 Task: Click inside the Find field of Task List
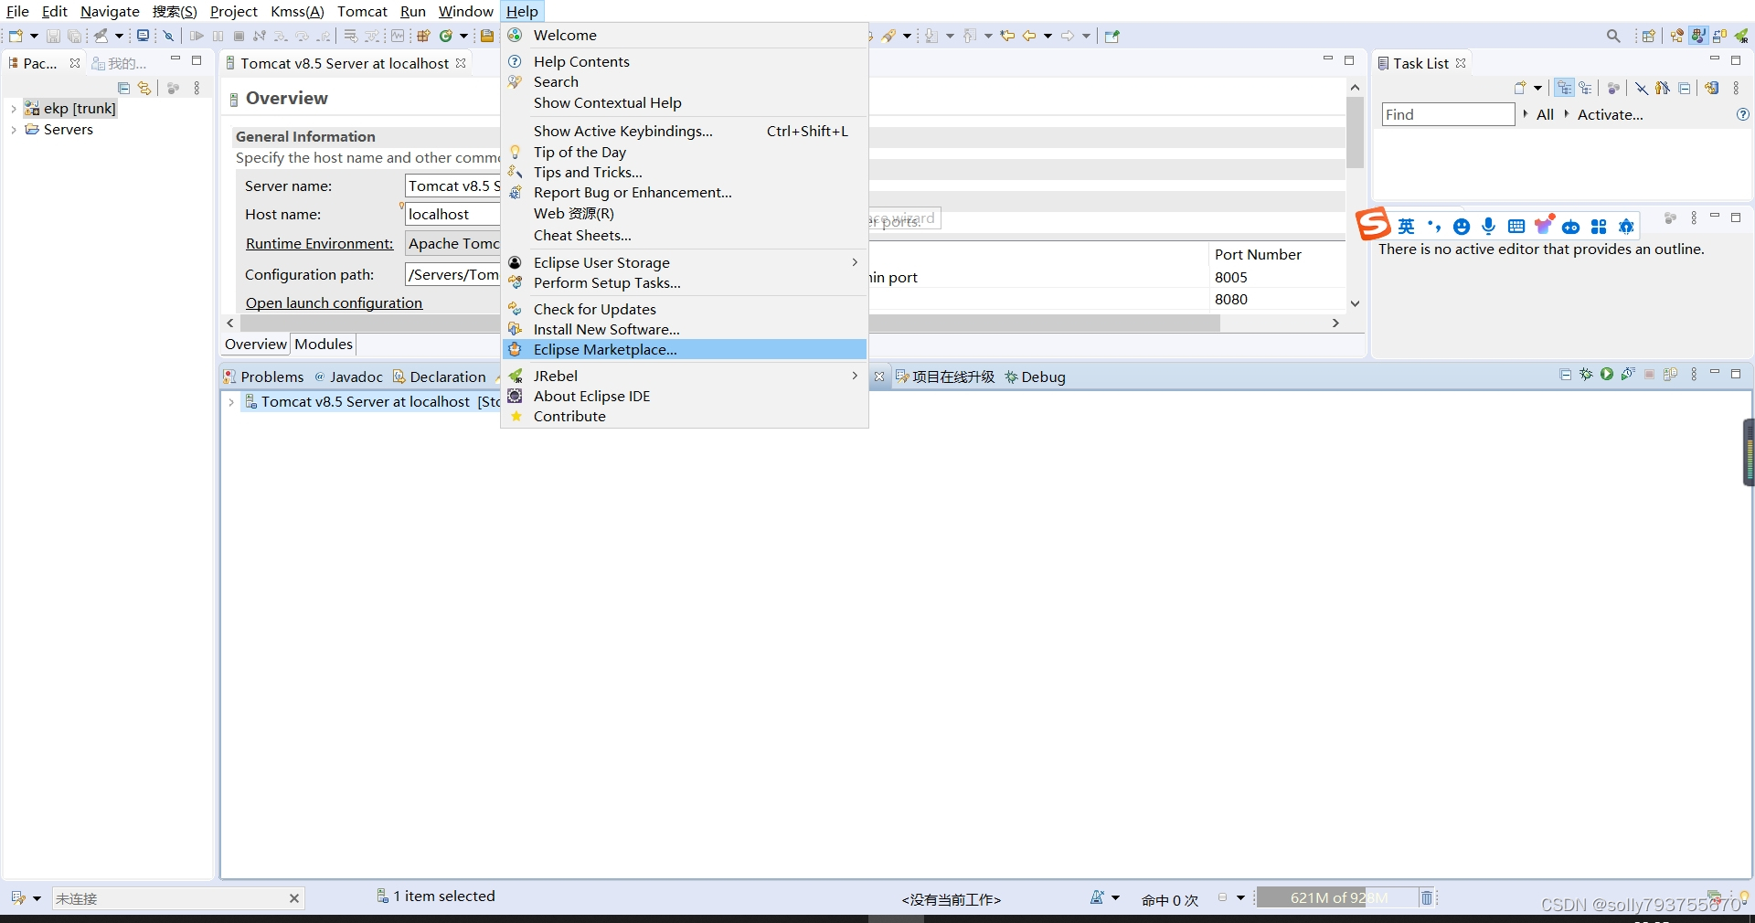[x=1449, y=114]
